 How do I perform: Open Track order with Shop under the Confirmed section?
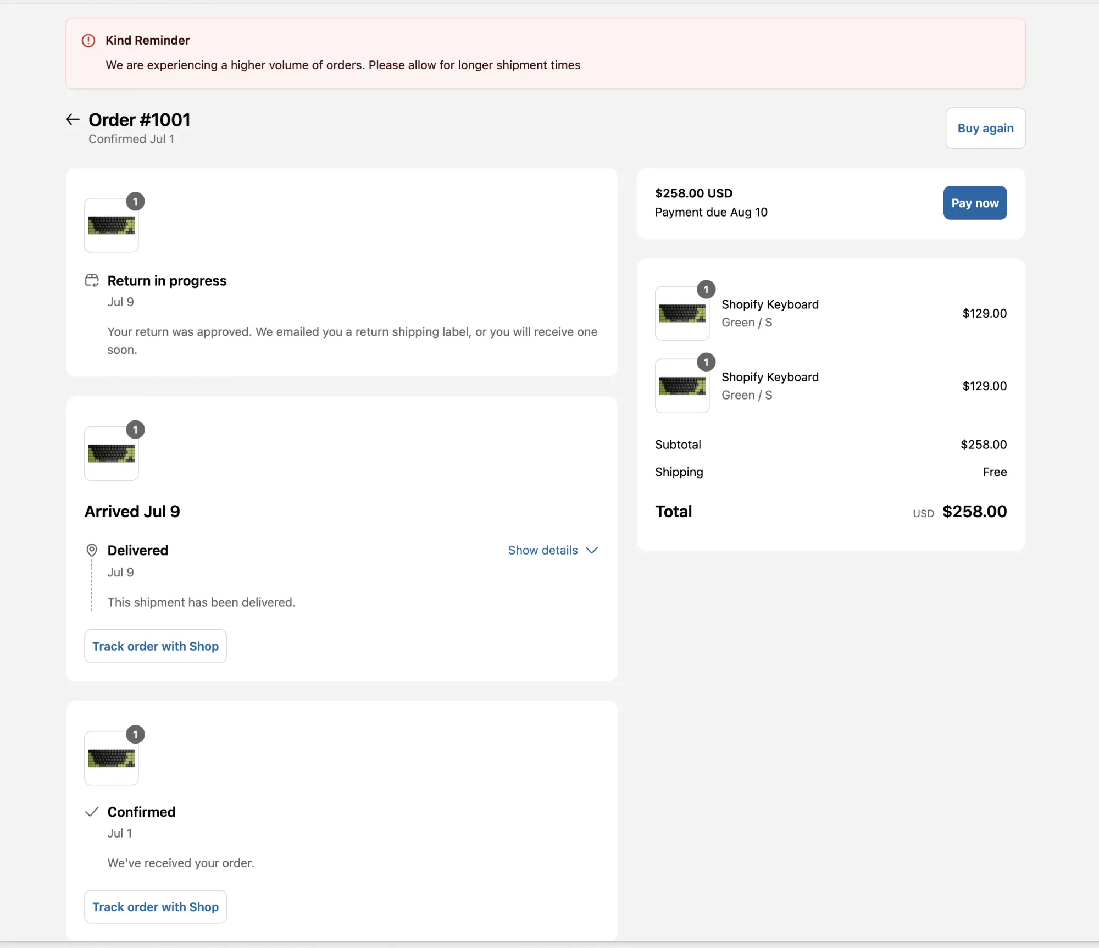click(x=155, y=907)
